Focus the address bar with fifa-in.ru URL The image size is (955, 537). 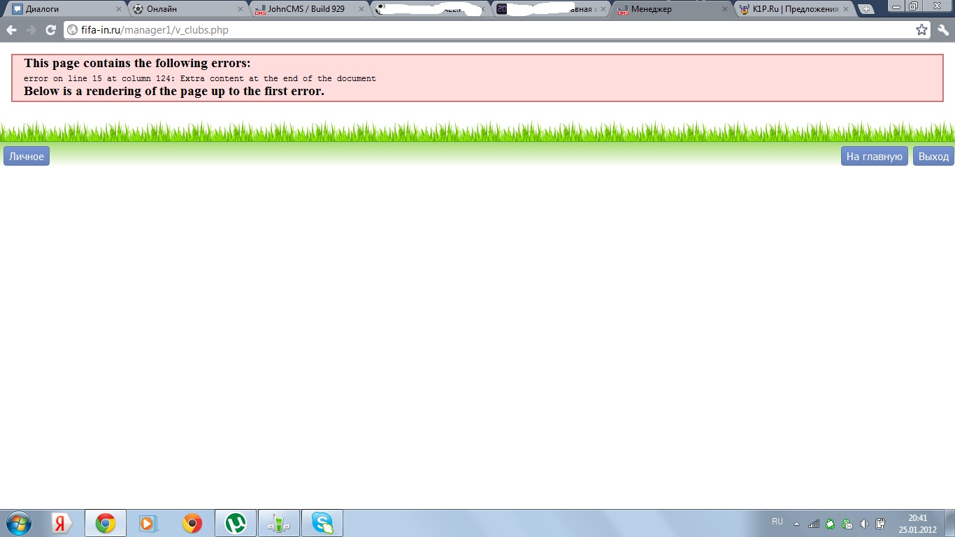click(498, 30)
